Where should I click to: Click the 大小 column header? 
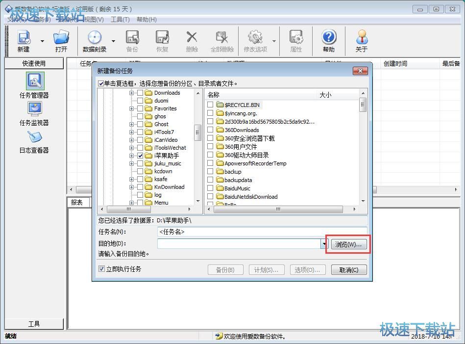click(338, 95)
